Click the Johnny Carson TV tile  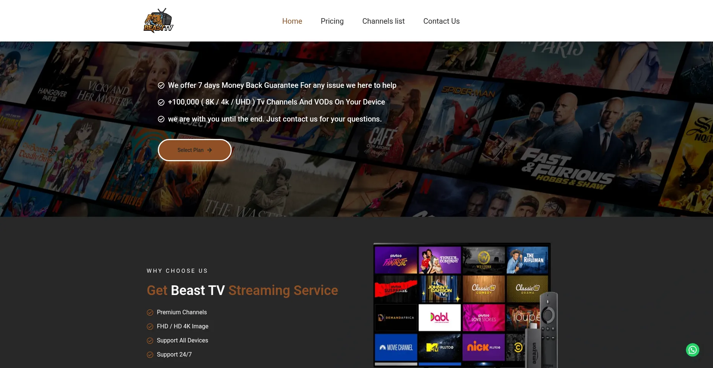[440, 289]
